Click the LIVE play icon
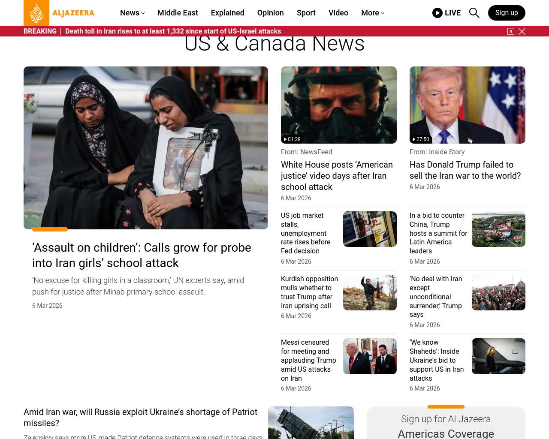This screenshot has width=549, height=439. [437, 13]
